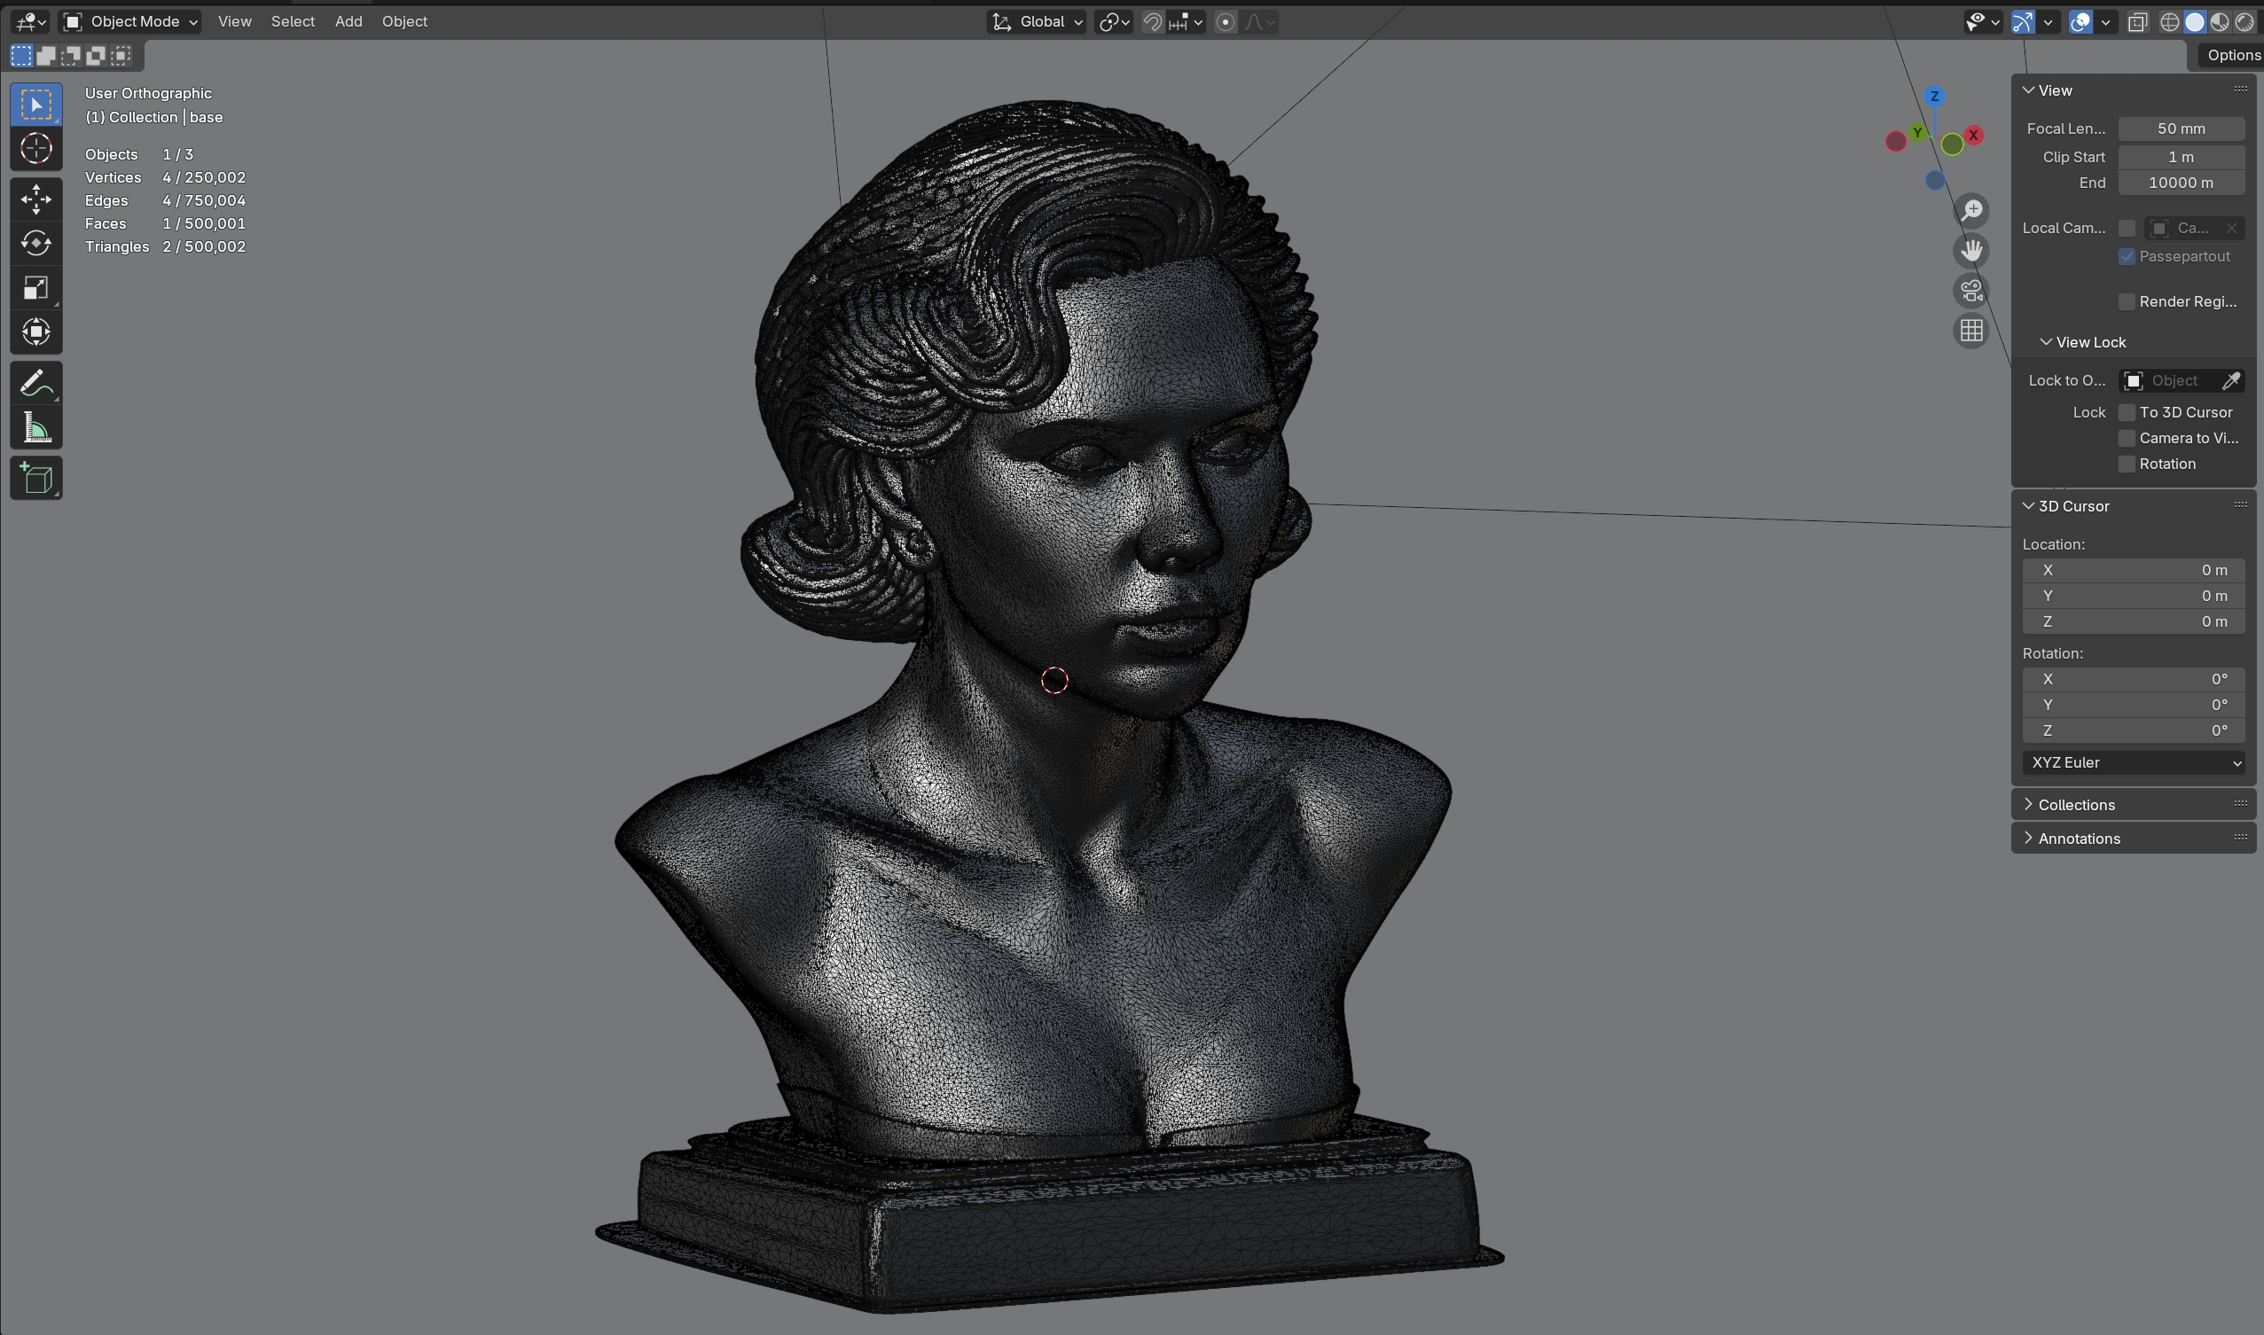Select the Move tool in toolbar
Viewport: 2264px width, 1335px height.
36,199
